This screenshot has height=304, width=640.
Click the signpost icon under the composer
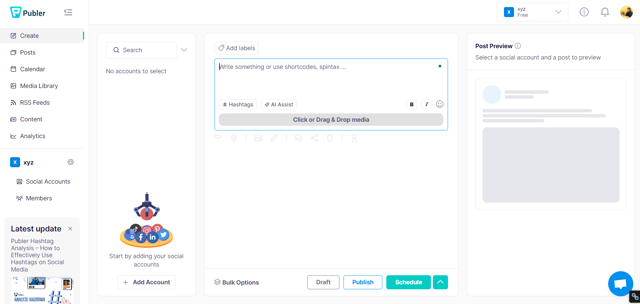(x=218, y=138)
